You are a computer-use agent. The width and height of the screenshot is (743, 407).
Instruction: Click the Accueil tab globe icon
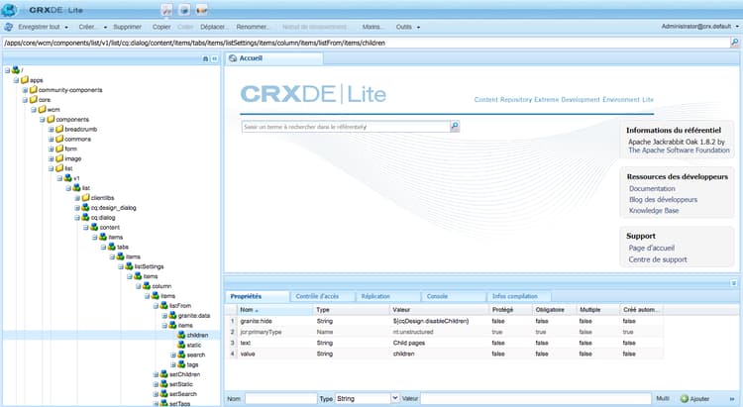233,58
